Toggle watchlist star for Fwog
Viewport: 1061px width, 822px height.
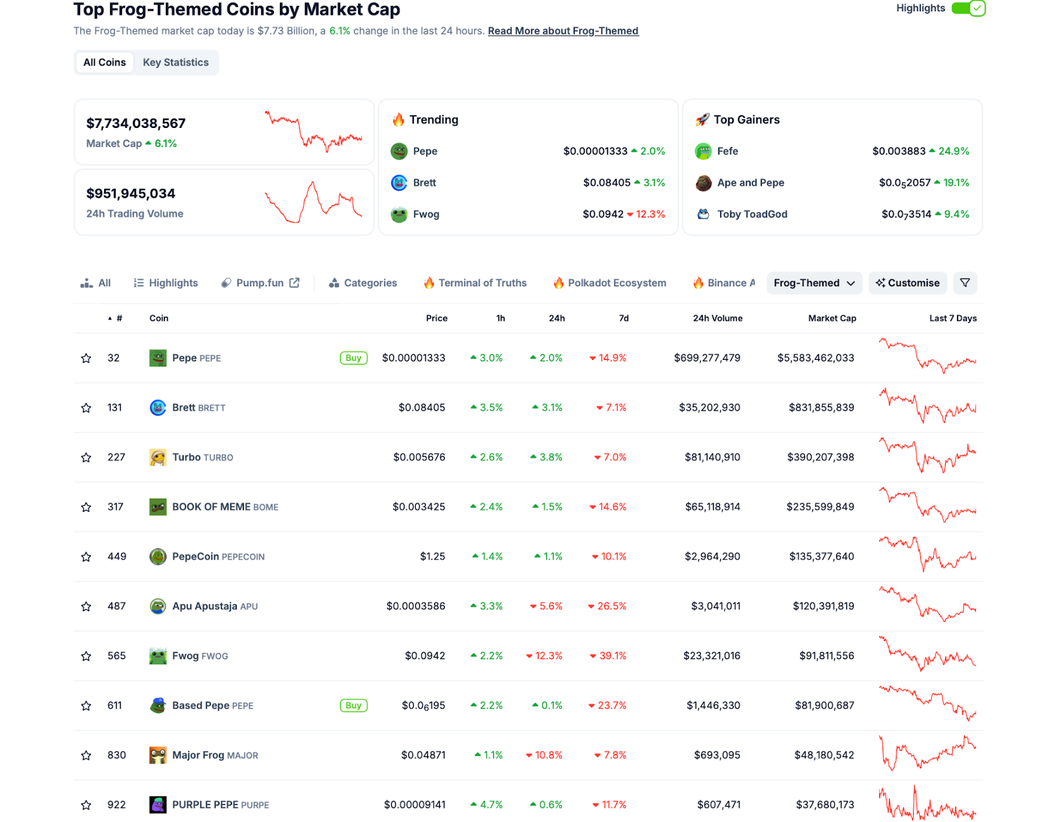(x=86, y=656)
